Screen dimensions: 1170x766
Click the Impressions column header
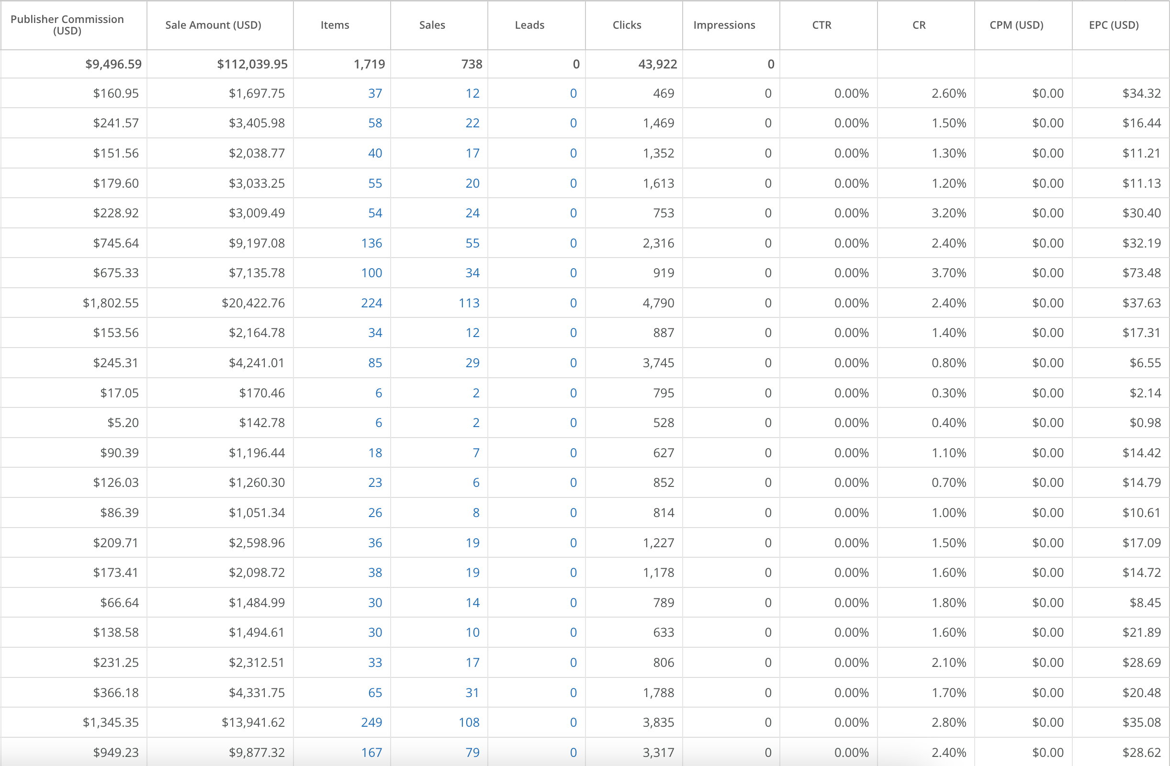[x=724, y=25]
